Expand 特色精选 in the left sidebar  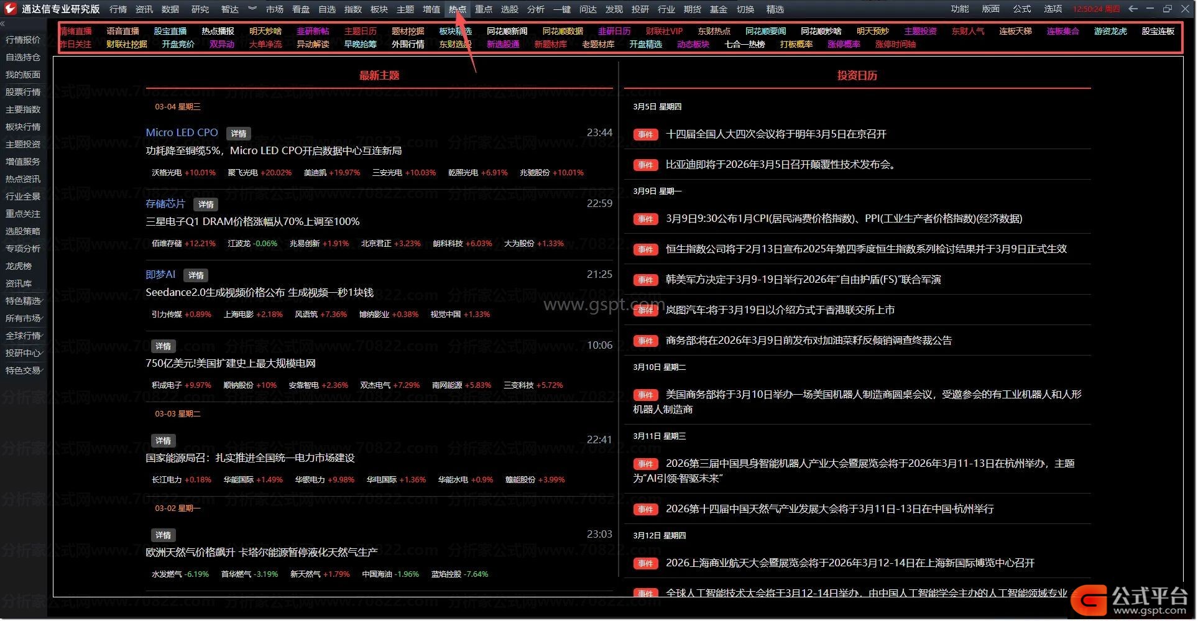[x=24, y=301]
